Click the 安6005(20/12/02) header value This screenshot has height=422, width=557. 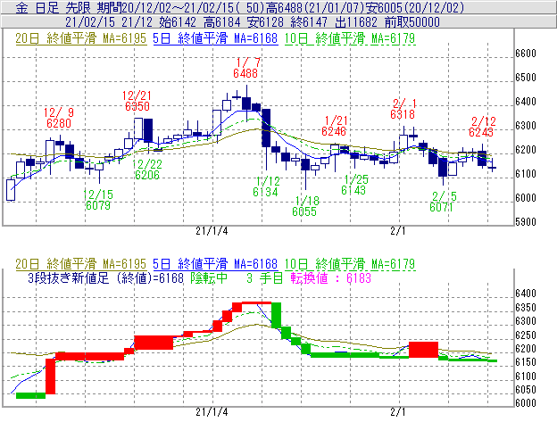(x=415, y=7)
